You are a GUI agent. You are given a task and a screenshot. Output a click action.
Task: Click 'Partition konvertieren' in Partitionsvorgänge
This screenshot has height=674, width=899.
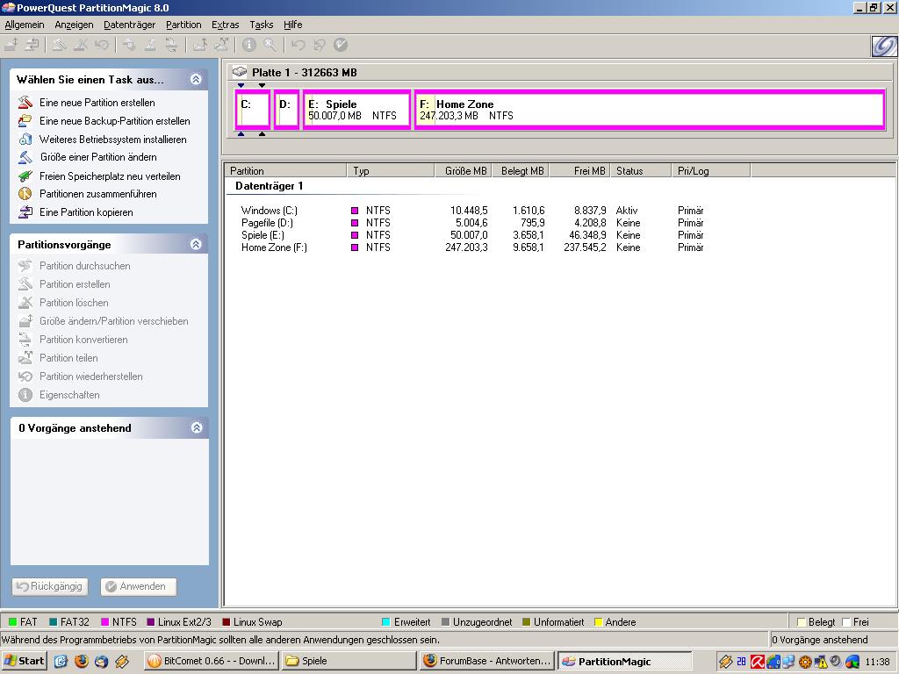(83, 340)
